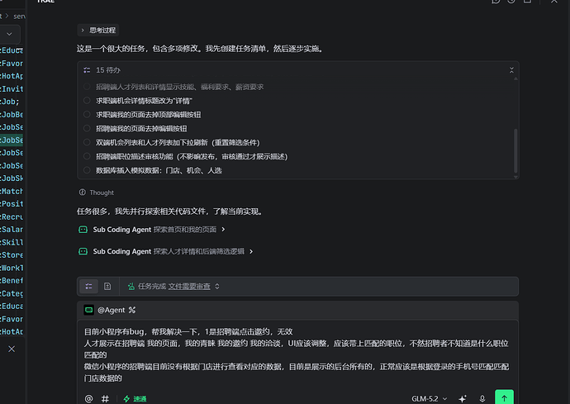
Task: Click the todo list icon beside 15 待办
Action: click(87, 70)
